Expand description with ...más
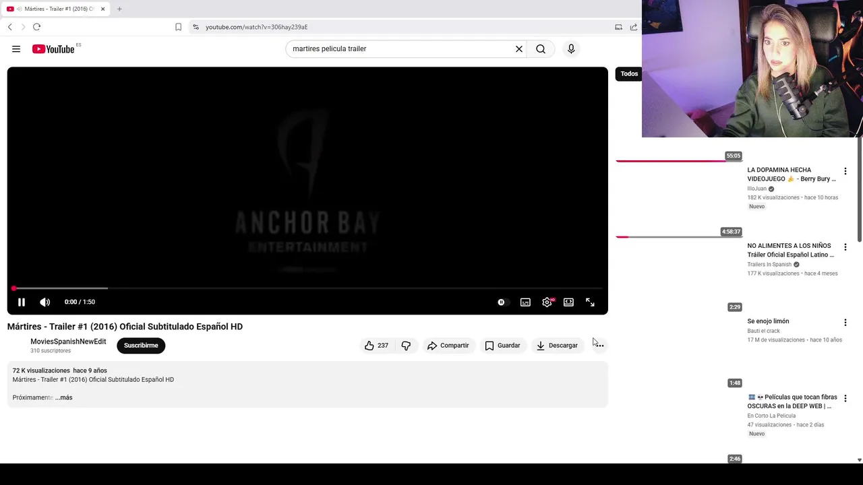 click(64, 397)
